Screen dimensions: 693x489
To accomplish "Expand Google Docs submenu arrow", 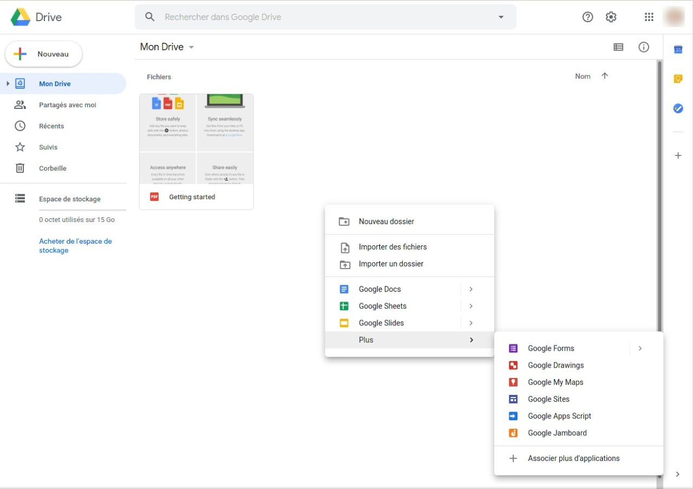I will pyautogui.click(x=471, y=289).
